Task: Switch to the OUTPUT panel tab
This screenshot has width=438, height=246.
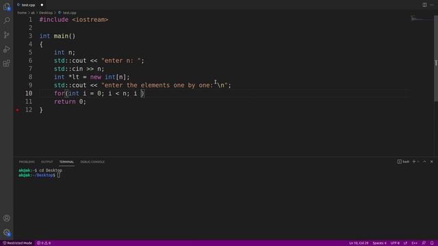Action: point(47,162)
